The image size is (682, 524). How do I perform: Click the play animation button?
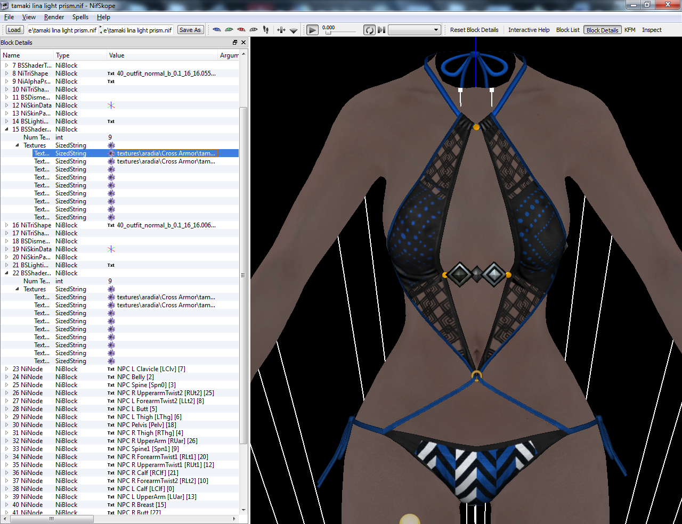point(313,30)
